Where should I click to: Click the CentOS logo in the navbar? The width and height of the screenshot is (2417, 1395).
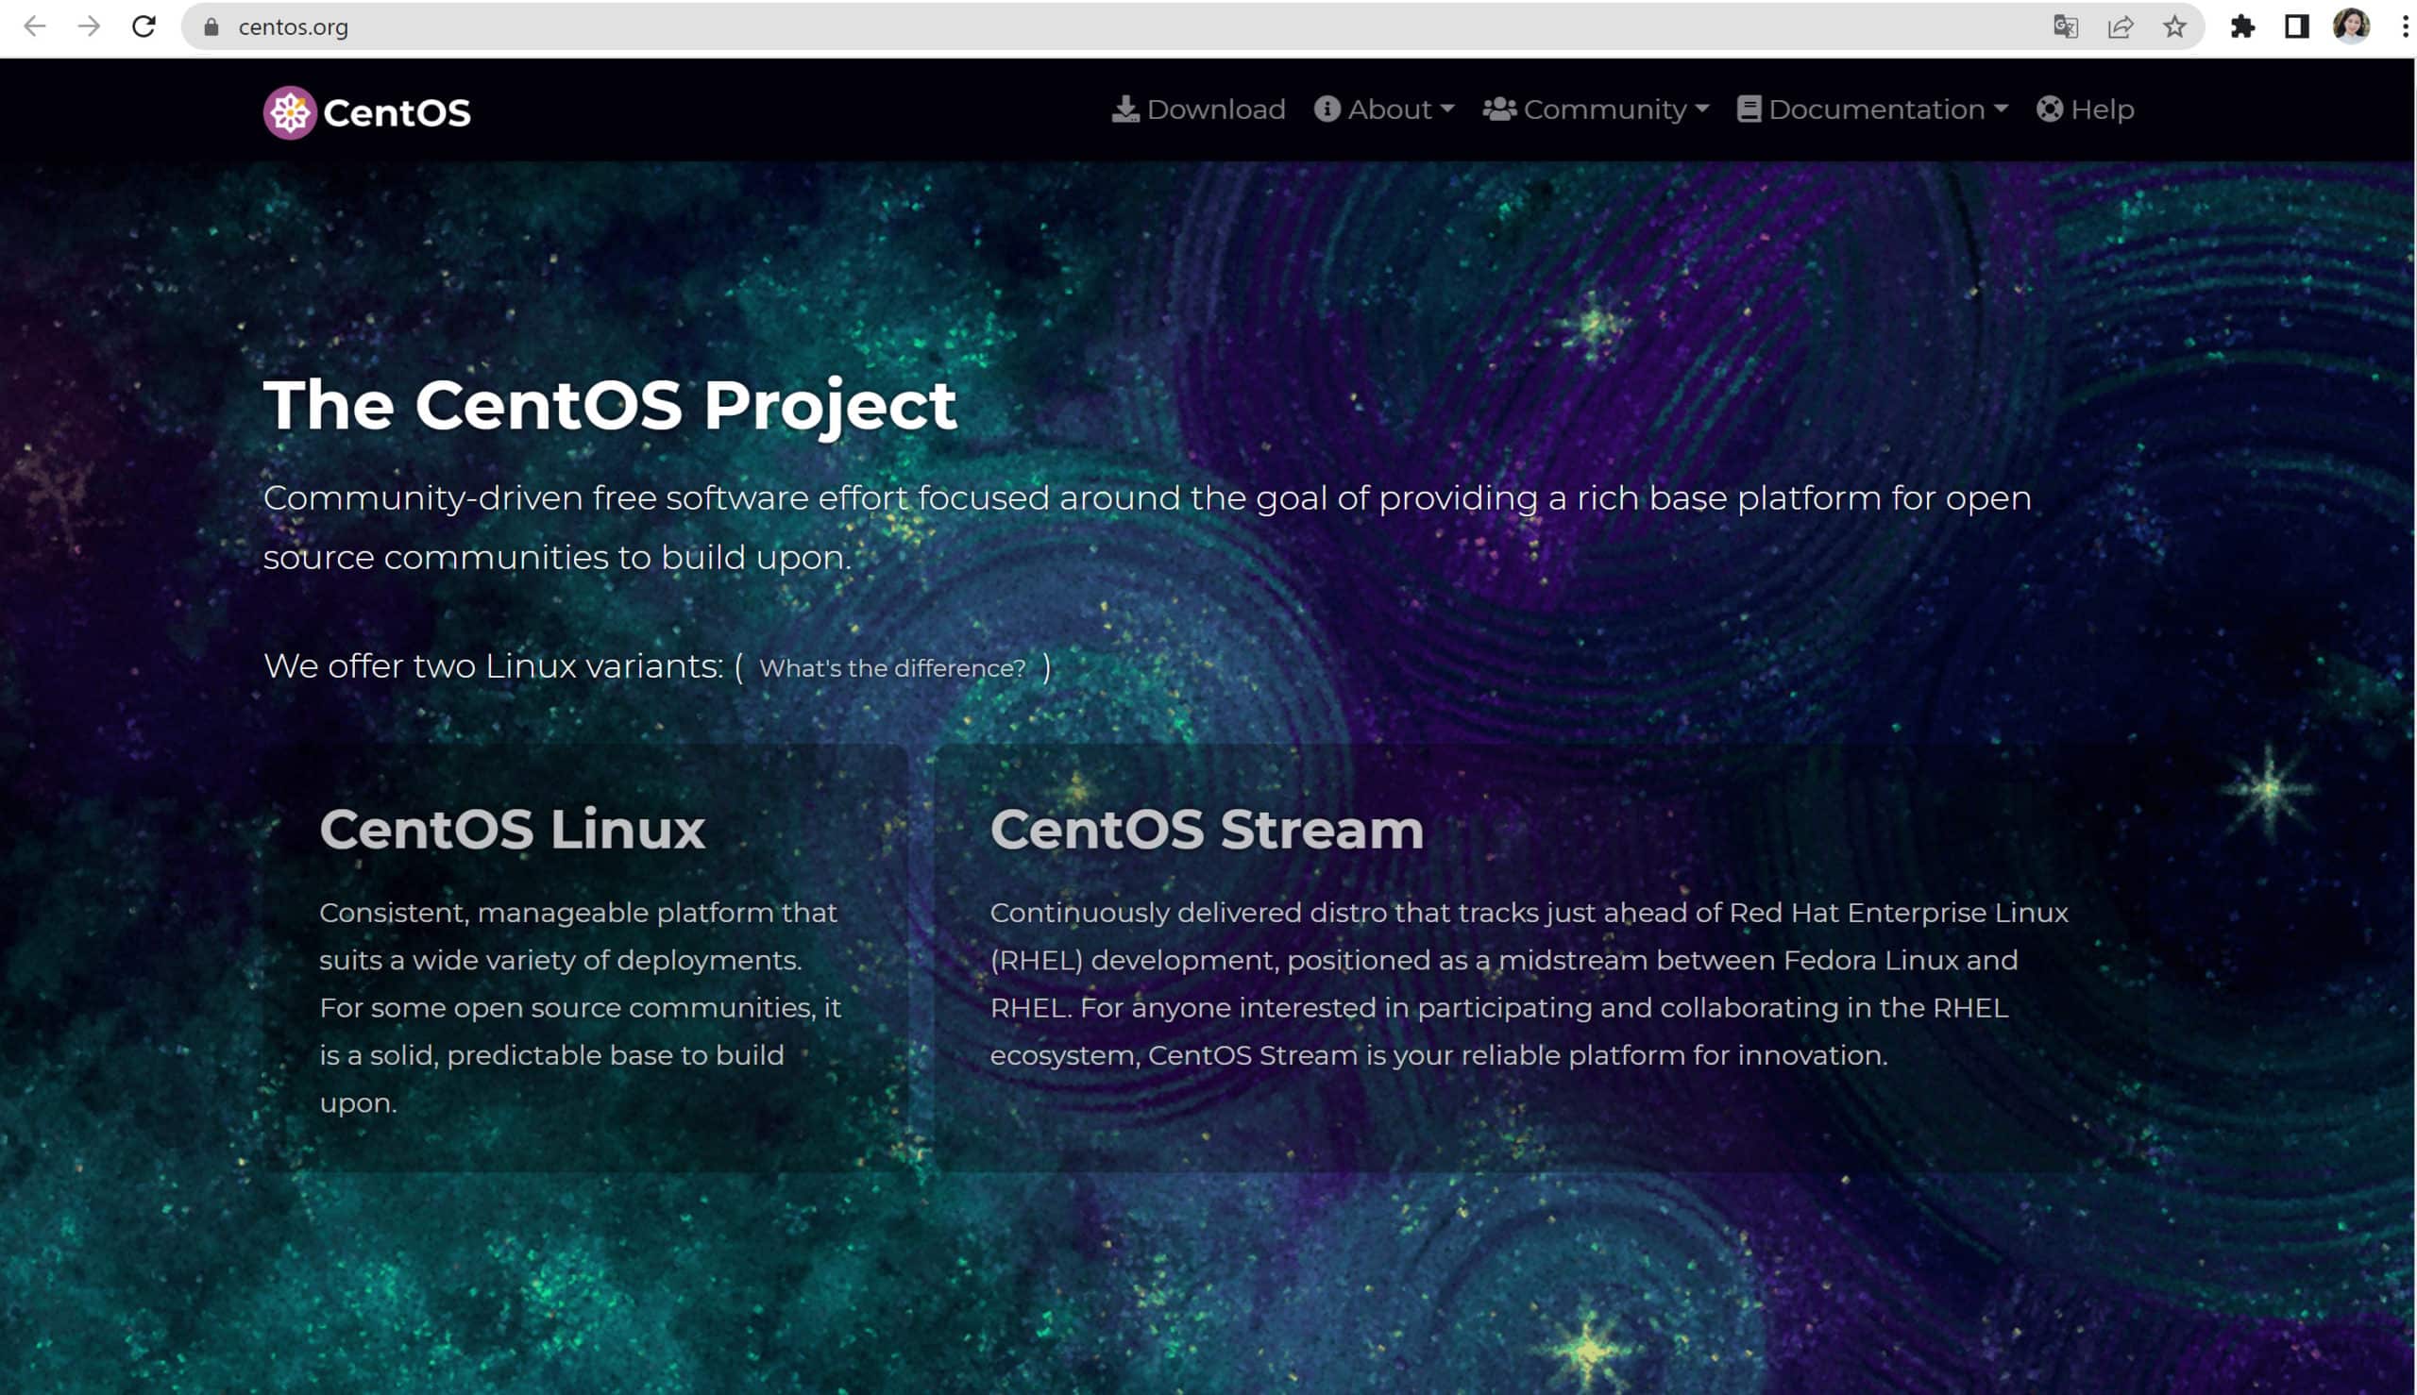[x=367, y=111]
